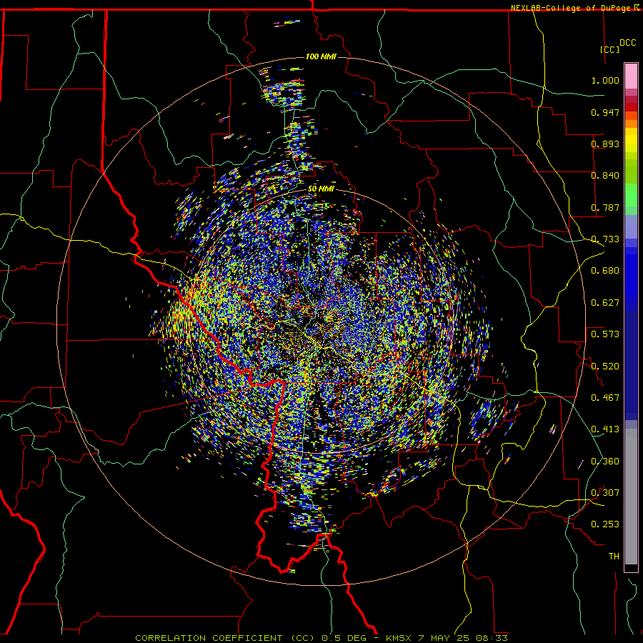
Task: Click the 0.733 scale value
Action: tap(605, 239)
